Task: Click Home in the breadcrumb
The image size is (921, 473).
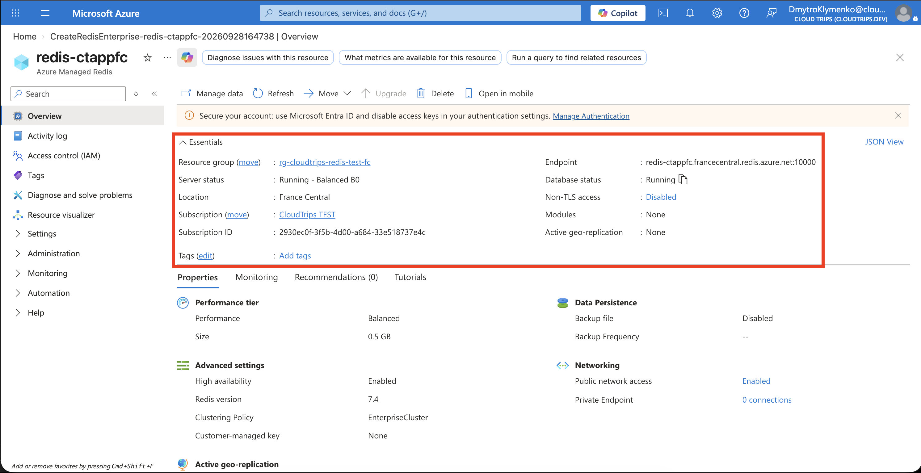Action: click(x=25, y=36)
